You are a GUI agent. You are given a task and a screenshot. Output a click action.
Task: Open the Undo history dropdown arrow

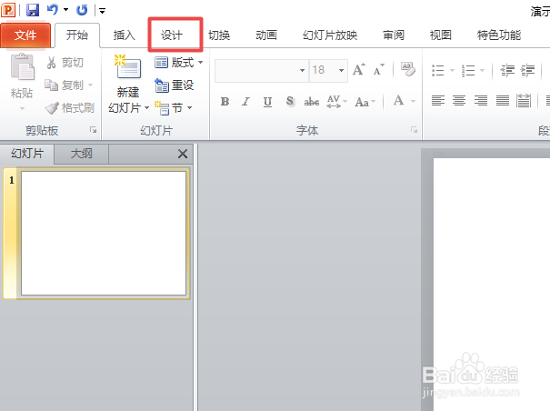(x=65, y=10)
